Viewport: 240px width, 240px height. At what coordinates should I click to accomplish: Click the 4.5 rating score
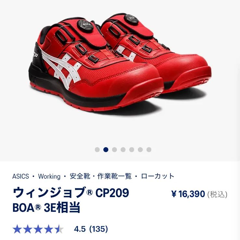(80, 229)
